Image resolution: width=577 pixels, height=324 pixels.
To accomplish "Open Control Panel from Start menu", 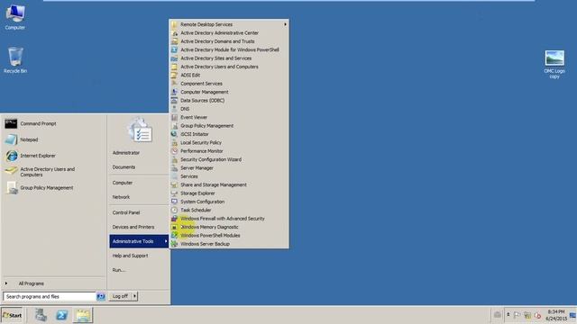I will tap(139, 212).
